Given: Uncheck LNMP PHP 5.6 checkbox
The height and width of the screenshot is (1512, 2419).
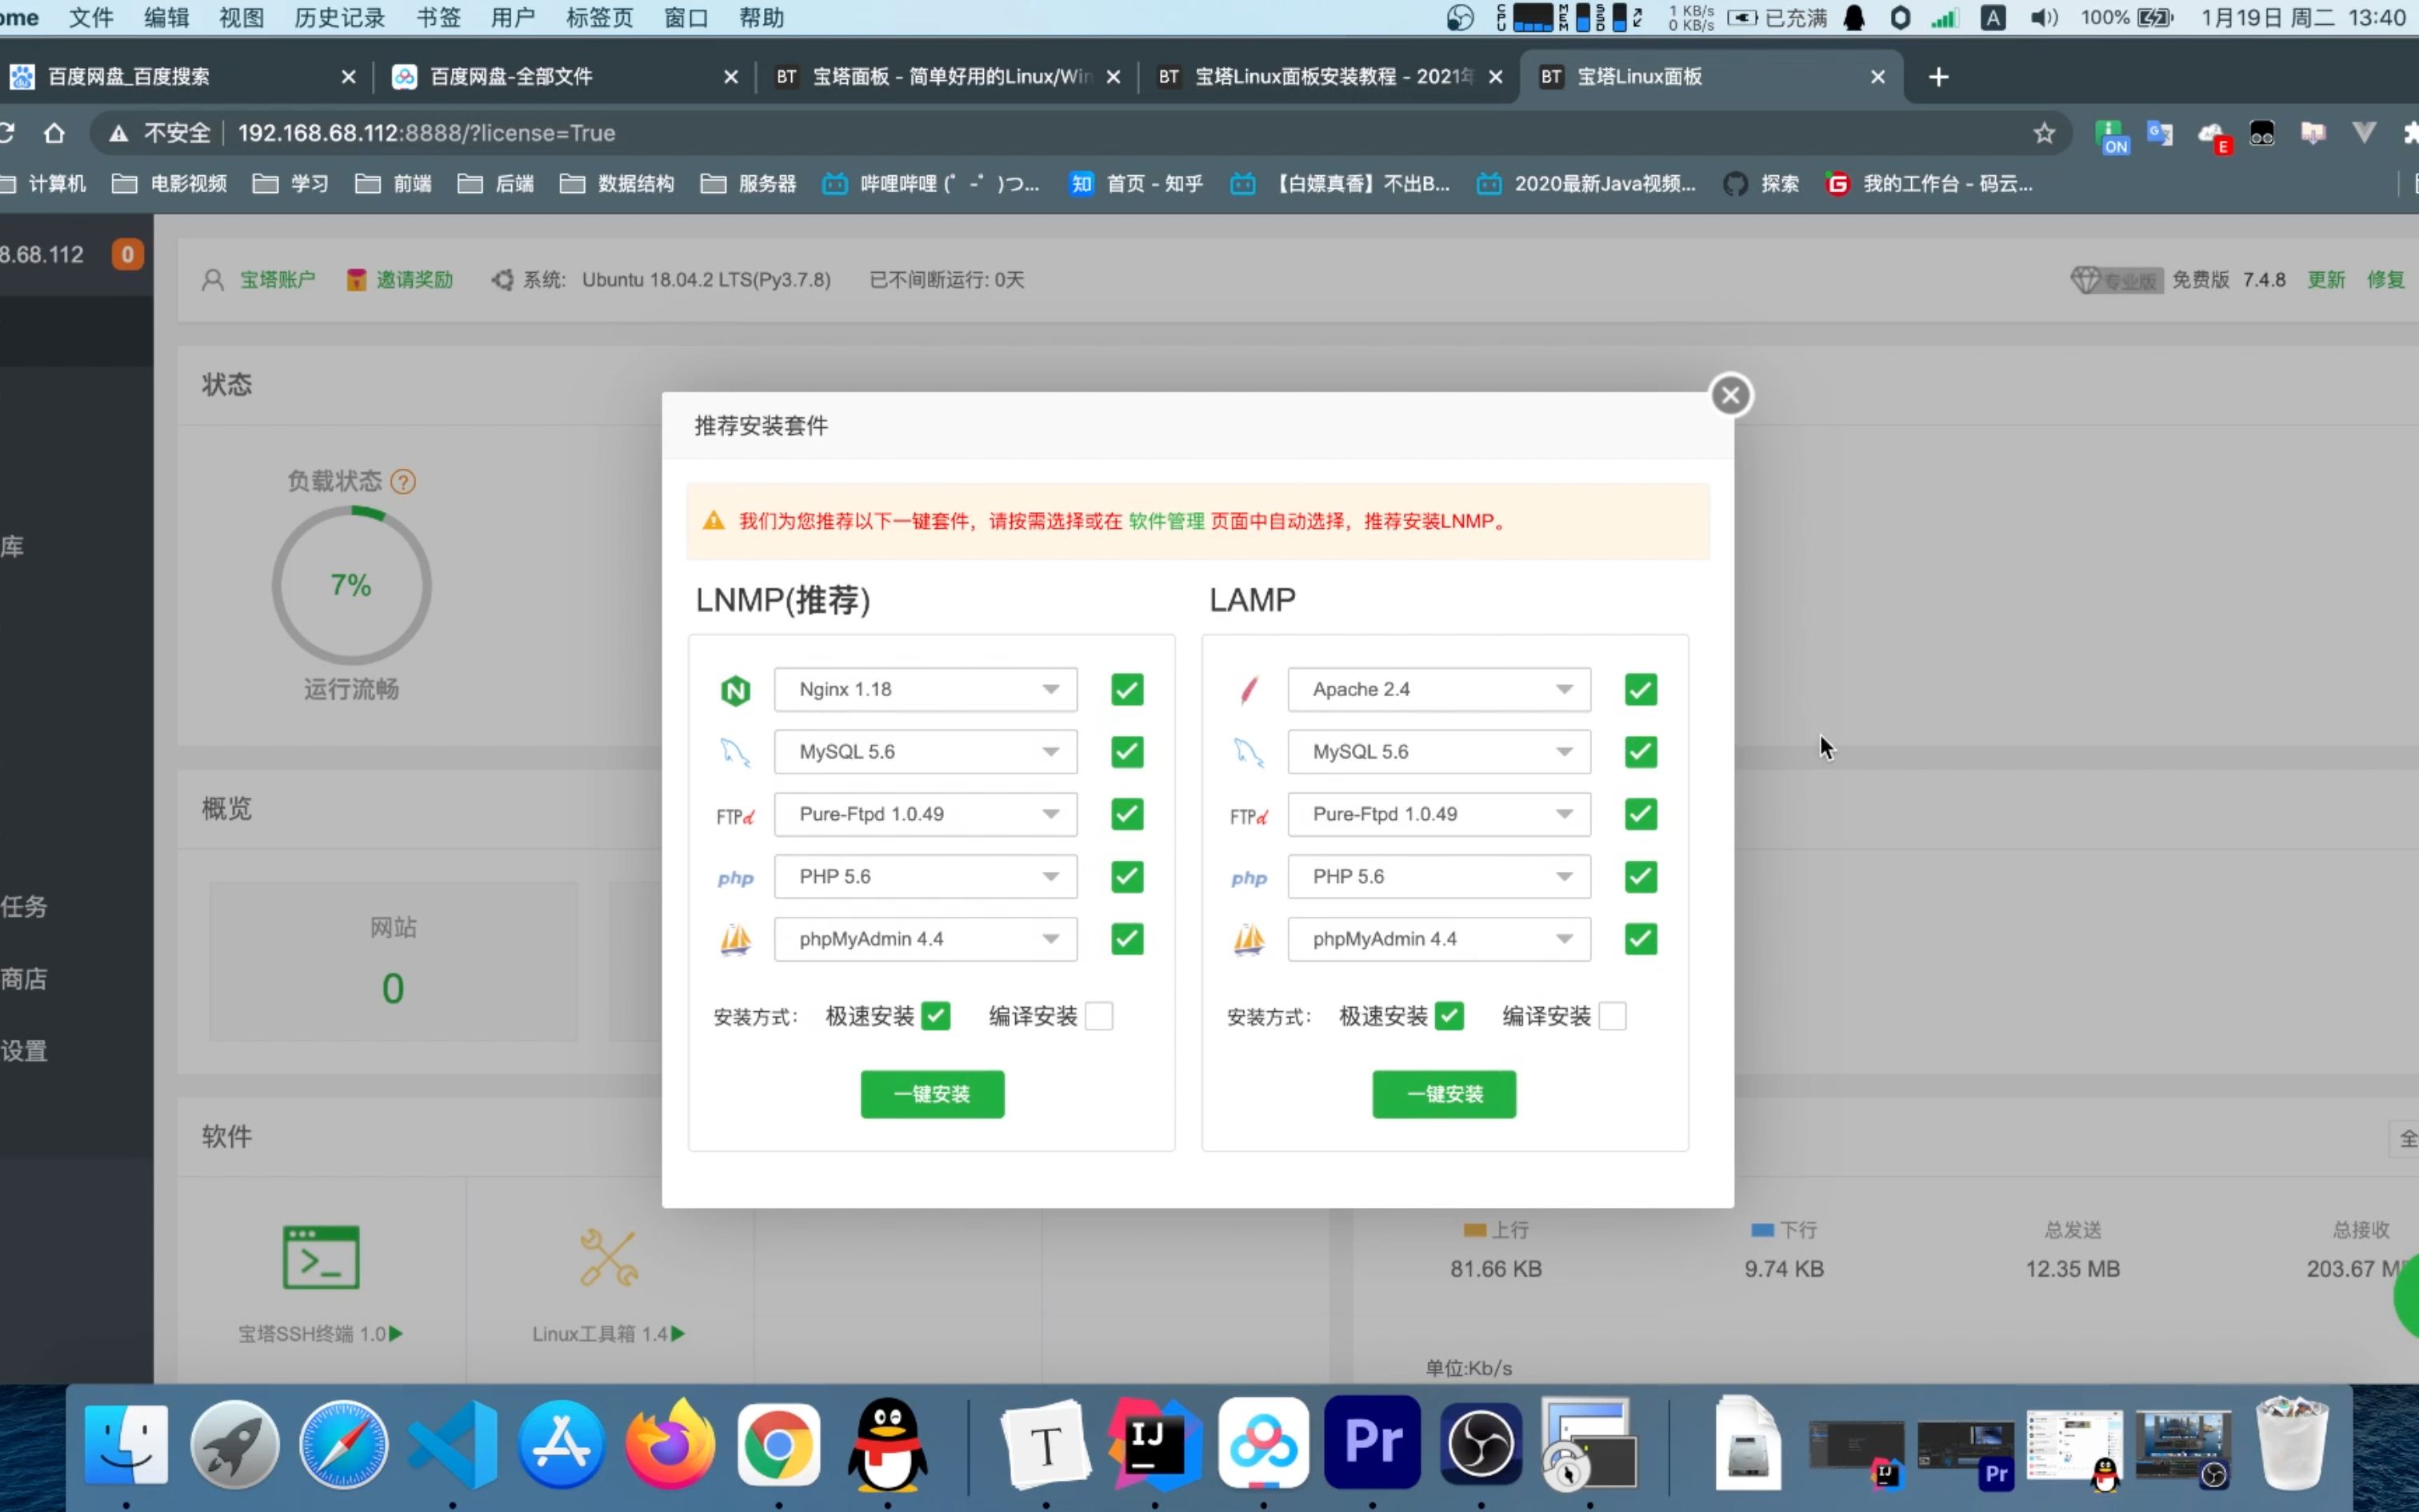Looking at the screenshot, I should pyautogui.click(x=1126, y=877).
